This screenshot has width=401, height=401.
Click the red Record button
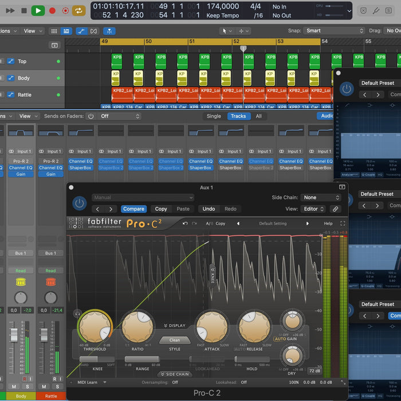[x=53, y=10]
